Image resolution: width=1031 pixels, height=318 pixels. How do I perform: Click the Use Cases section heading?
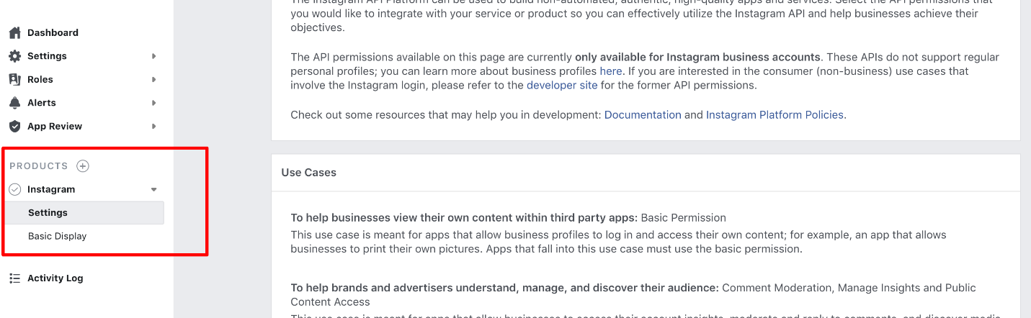pyautogui.click(x=309, y=173)
